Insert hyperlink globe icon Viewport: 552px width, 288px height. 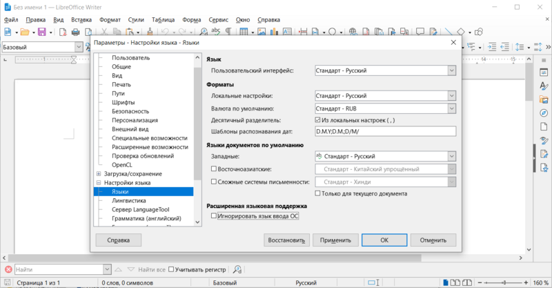click(x=353, y=32)
